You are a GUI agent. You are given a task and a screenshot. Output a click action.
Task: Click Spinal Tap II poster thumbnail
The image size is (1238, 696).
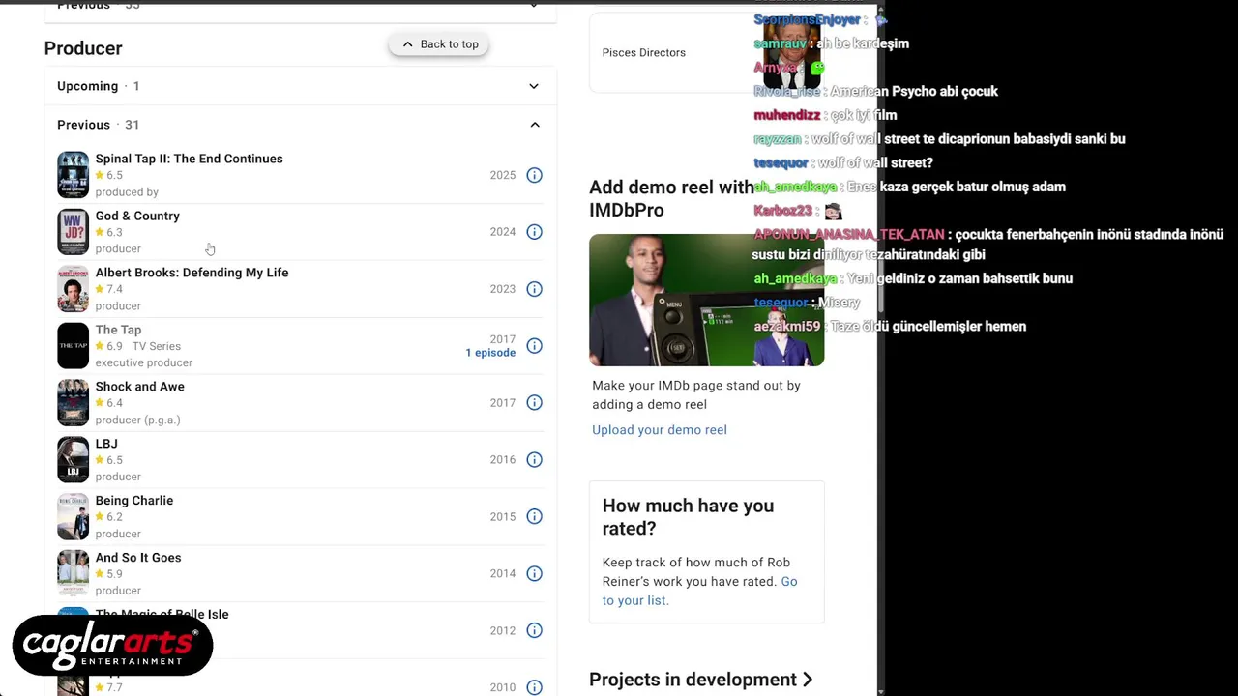point(73,175)
